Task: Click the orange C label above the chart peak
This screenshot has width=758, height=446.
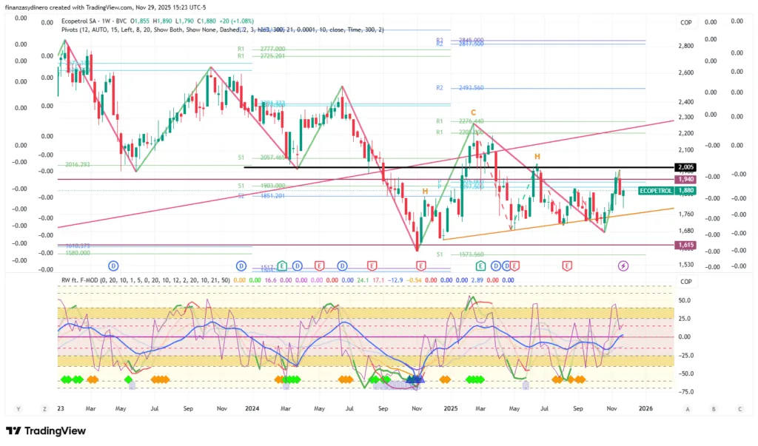Action: click(473, 112)
